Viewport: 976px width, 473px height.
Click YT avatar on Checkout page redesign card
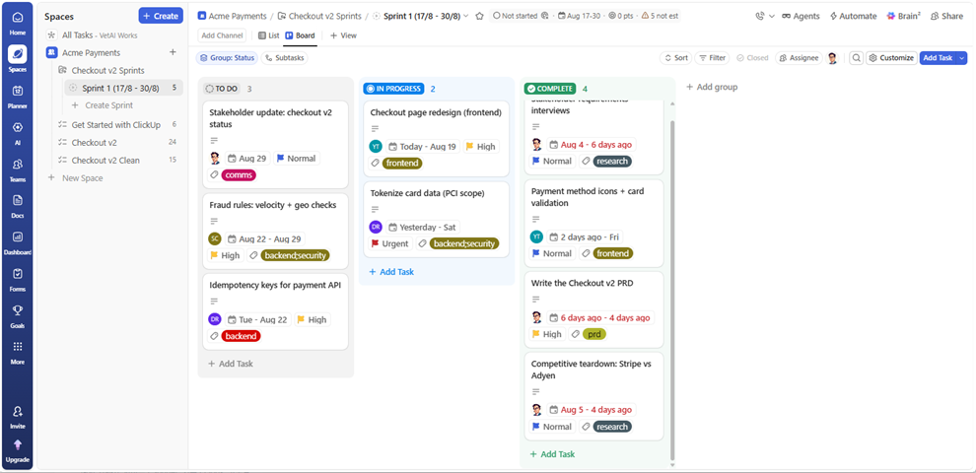[376, 147]
